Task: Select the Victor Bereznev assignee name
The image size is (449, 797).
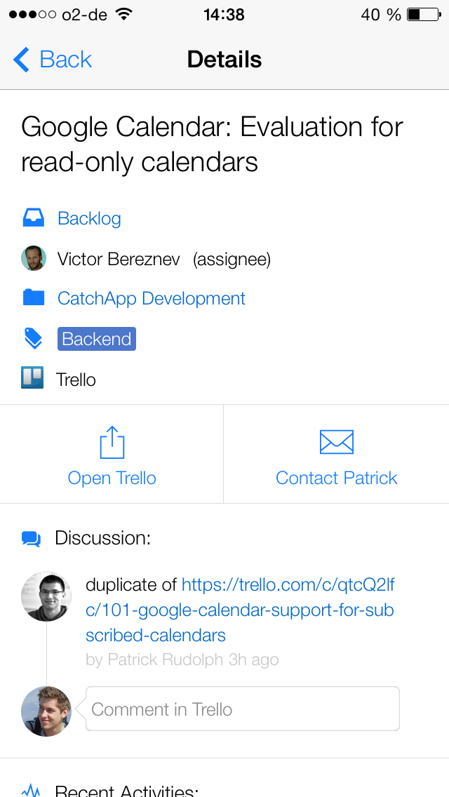Action: click(x=119, y=259)
